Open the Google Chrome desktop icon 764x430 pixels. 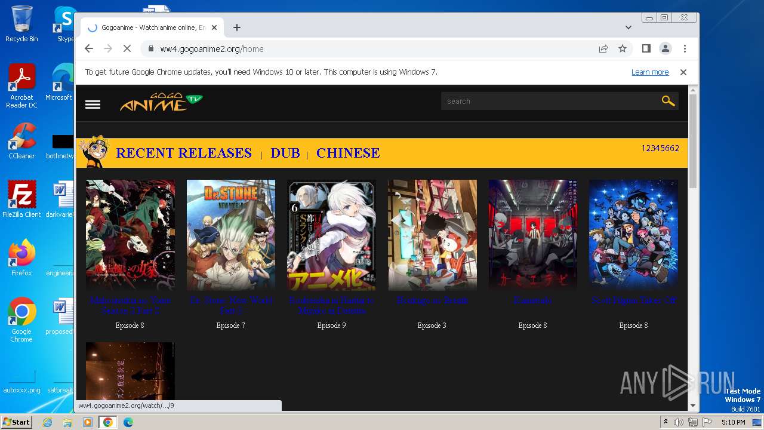pos(21,320)
